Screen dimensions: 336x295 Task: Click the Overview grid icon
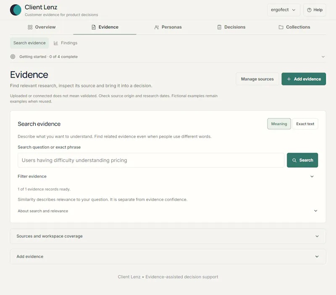[x=30, y=27]
